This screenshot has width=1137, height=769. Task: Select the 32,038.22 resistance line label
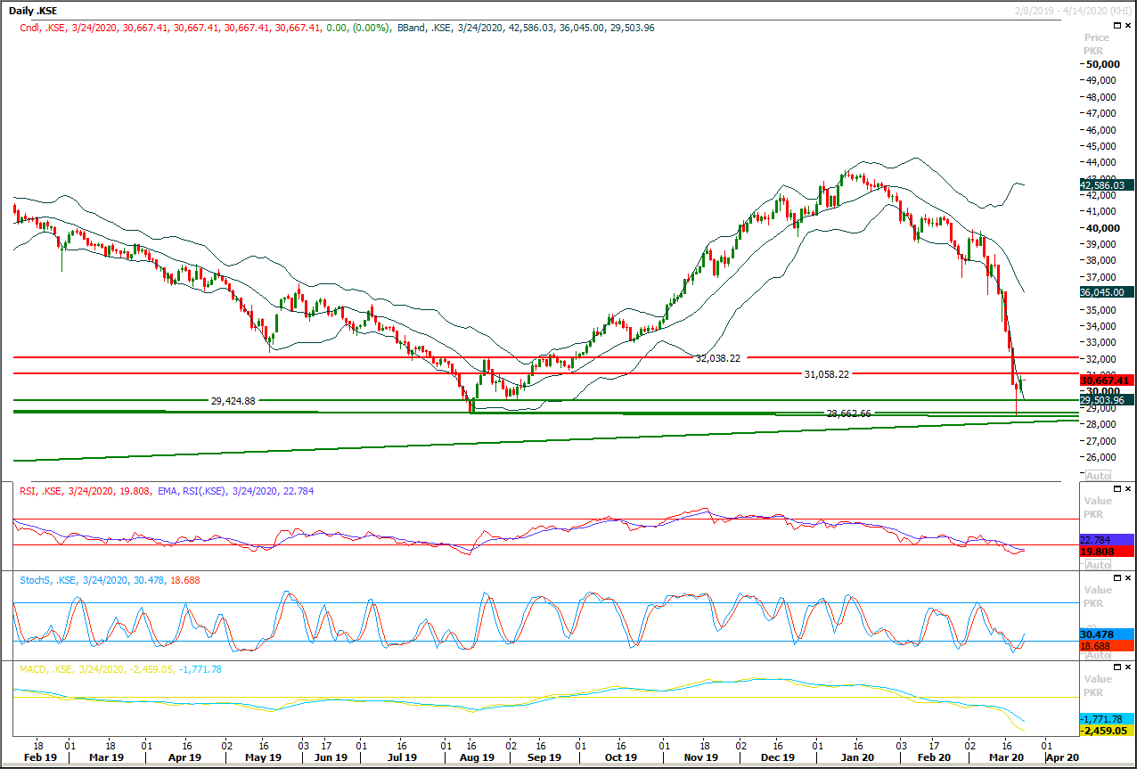(x=718, y=357)
